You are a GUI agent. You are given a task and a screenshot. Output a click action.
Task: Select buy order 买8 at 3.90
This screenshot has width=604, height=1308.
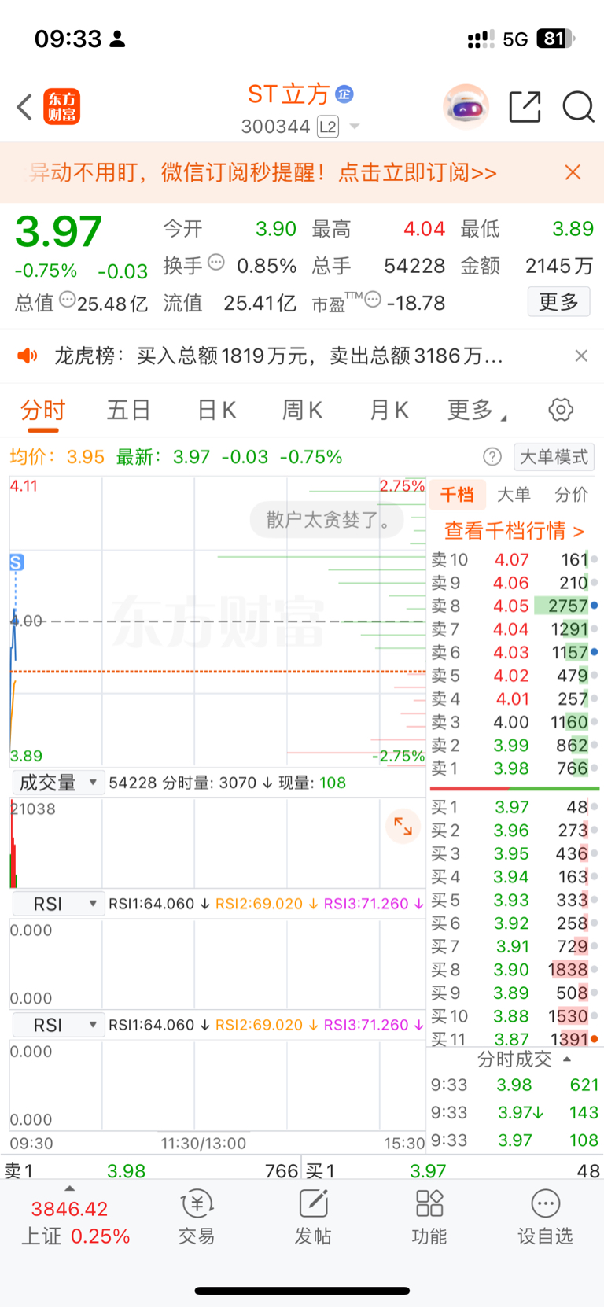tap(514, 970)
